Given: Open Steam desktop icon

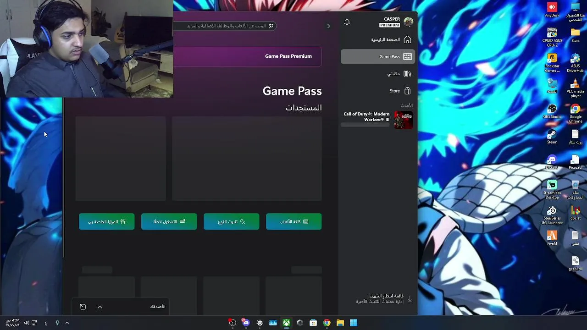Looking at the screenshot, I should pos(552,137).
